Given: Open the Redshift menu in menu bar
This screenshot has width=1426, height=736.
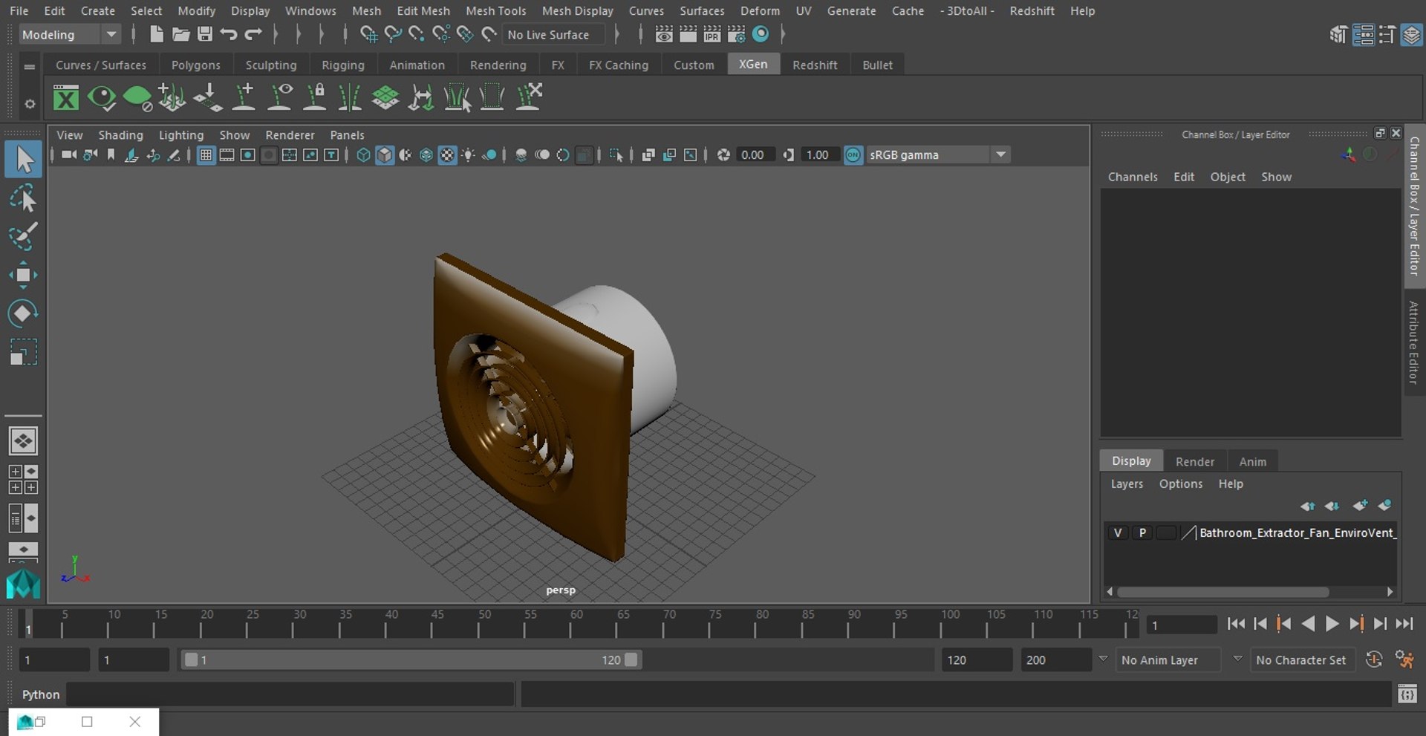Looking at the screenshot, I should (x=1032, y=11).
